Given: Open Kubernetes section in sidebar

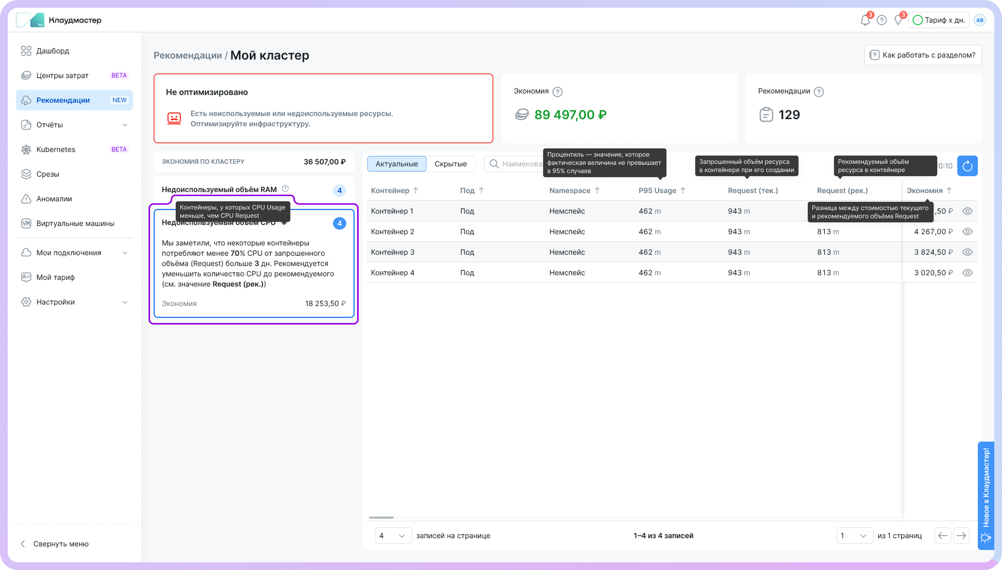Looking at the screenshot, I should [x=55, y=149].
